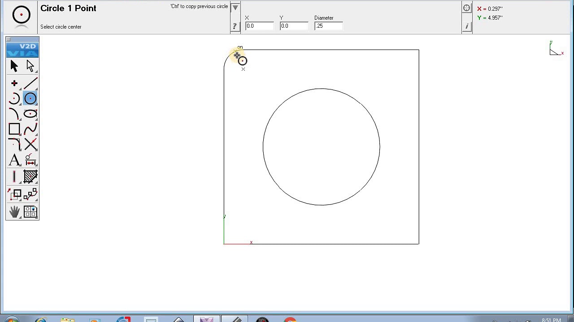574x322 pixels.
Task: Choose the Text tool letter A
Action: click(14, 160)
